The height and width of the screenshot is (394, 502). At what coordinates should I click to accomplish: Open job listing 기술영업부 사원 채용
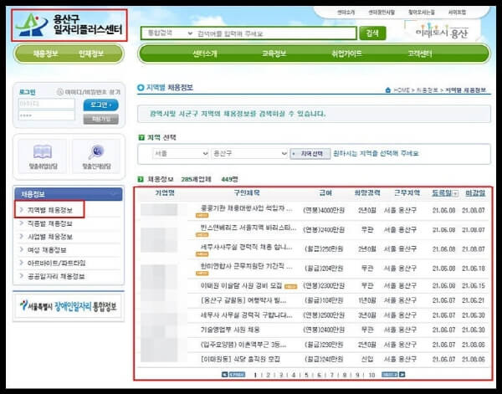point(230,330)
